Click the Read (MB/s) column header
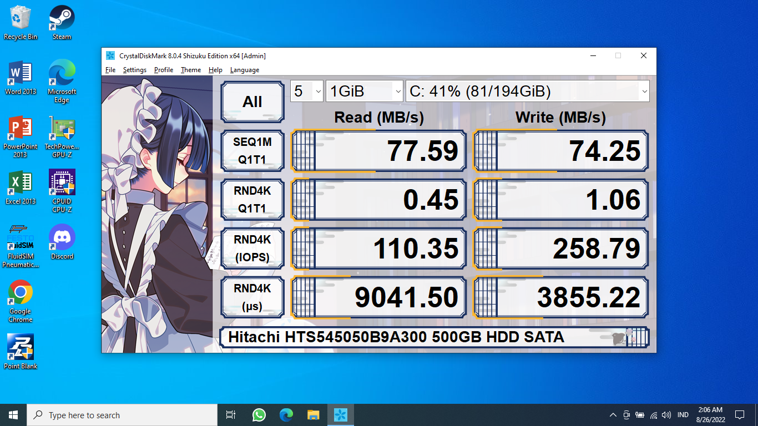Image resolution: width=758 pixels, height=426 pixels. pyautogui.click(x=379, y=118)
